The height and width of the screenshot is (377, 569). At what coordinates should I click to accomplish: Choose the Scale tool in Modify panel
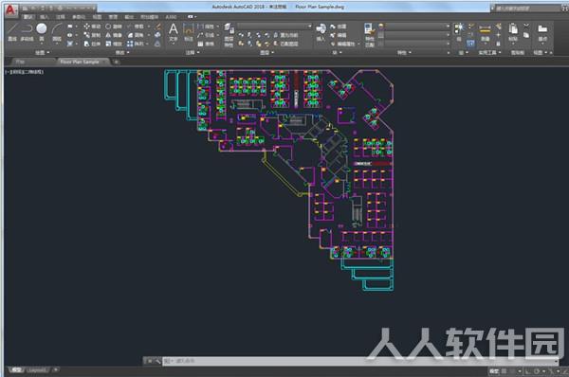click(114, 44)
